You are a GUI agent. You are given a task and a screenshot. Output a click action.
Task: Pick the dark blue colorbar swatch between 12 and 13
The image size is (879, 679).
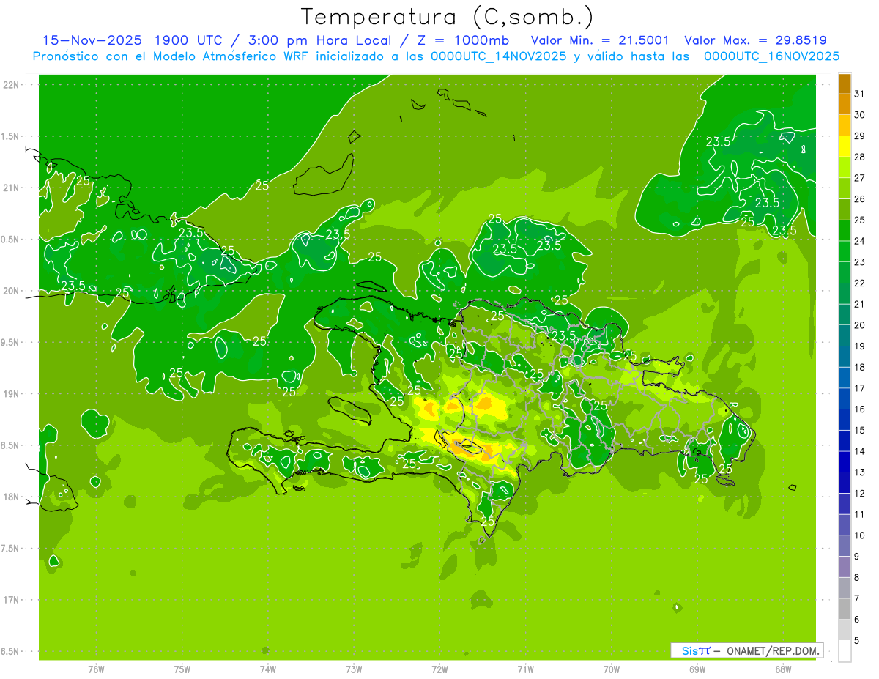[845, 483]
